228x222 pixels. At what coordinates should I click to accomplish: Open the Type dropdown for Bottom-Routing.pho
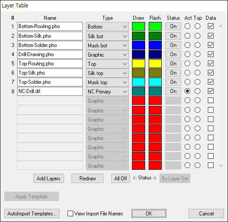pos(107,27)
